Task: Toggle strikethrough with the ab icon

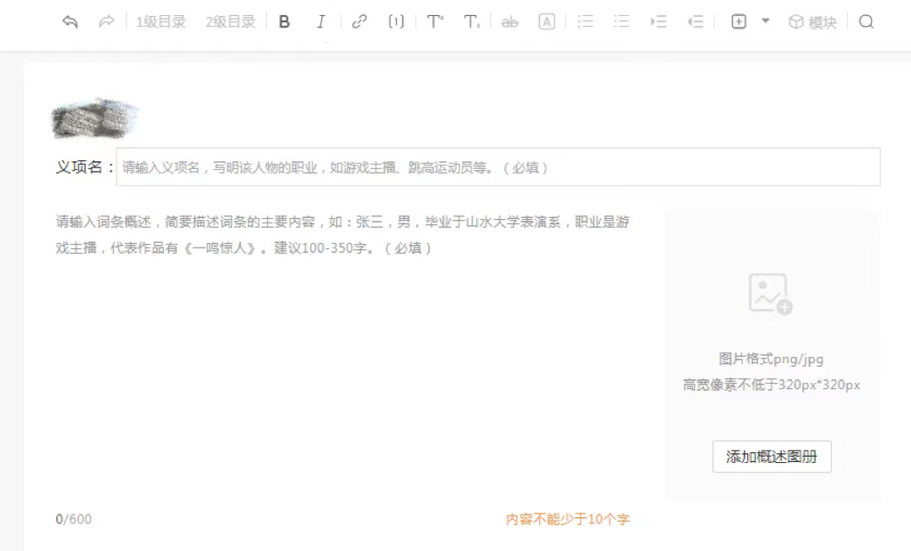Action: pos(509,20)
